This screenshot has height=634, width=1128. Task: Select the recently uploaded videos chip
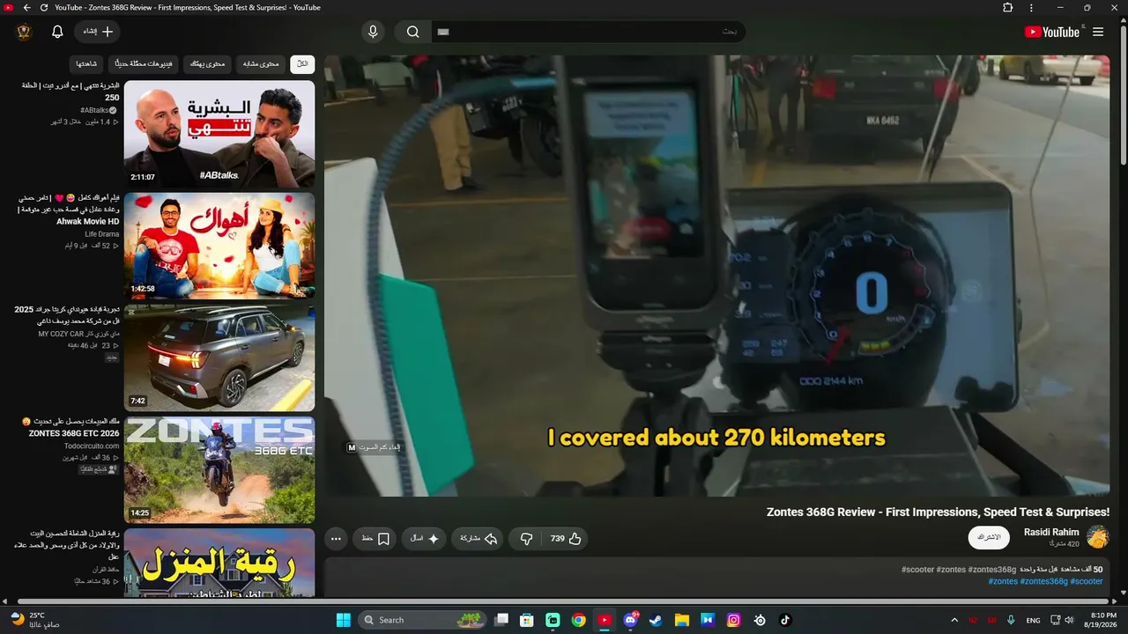click(145, 63)
